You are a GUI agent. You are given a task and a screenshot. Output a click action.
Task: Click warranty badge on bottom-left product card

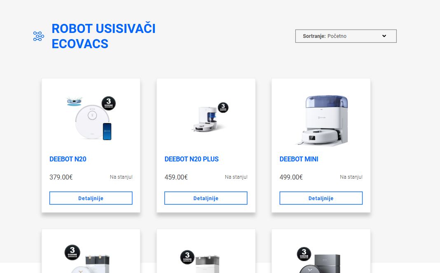(73, 252)
